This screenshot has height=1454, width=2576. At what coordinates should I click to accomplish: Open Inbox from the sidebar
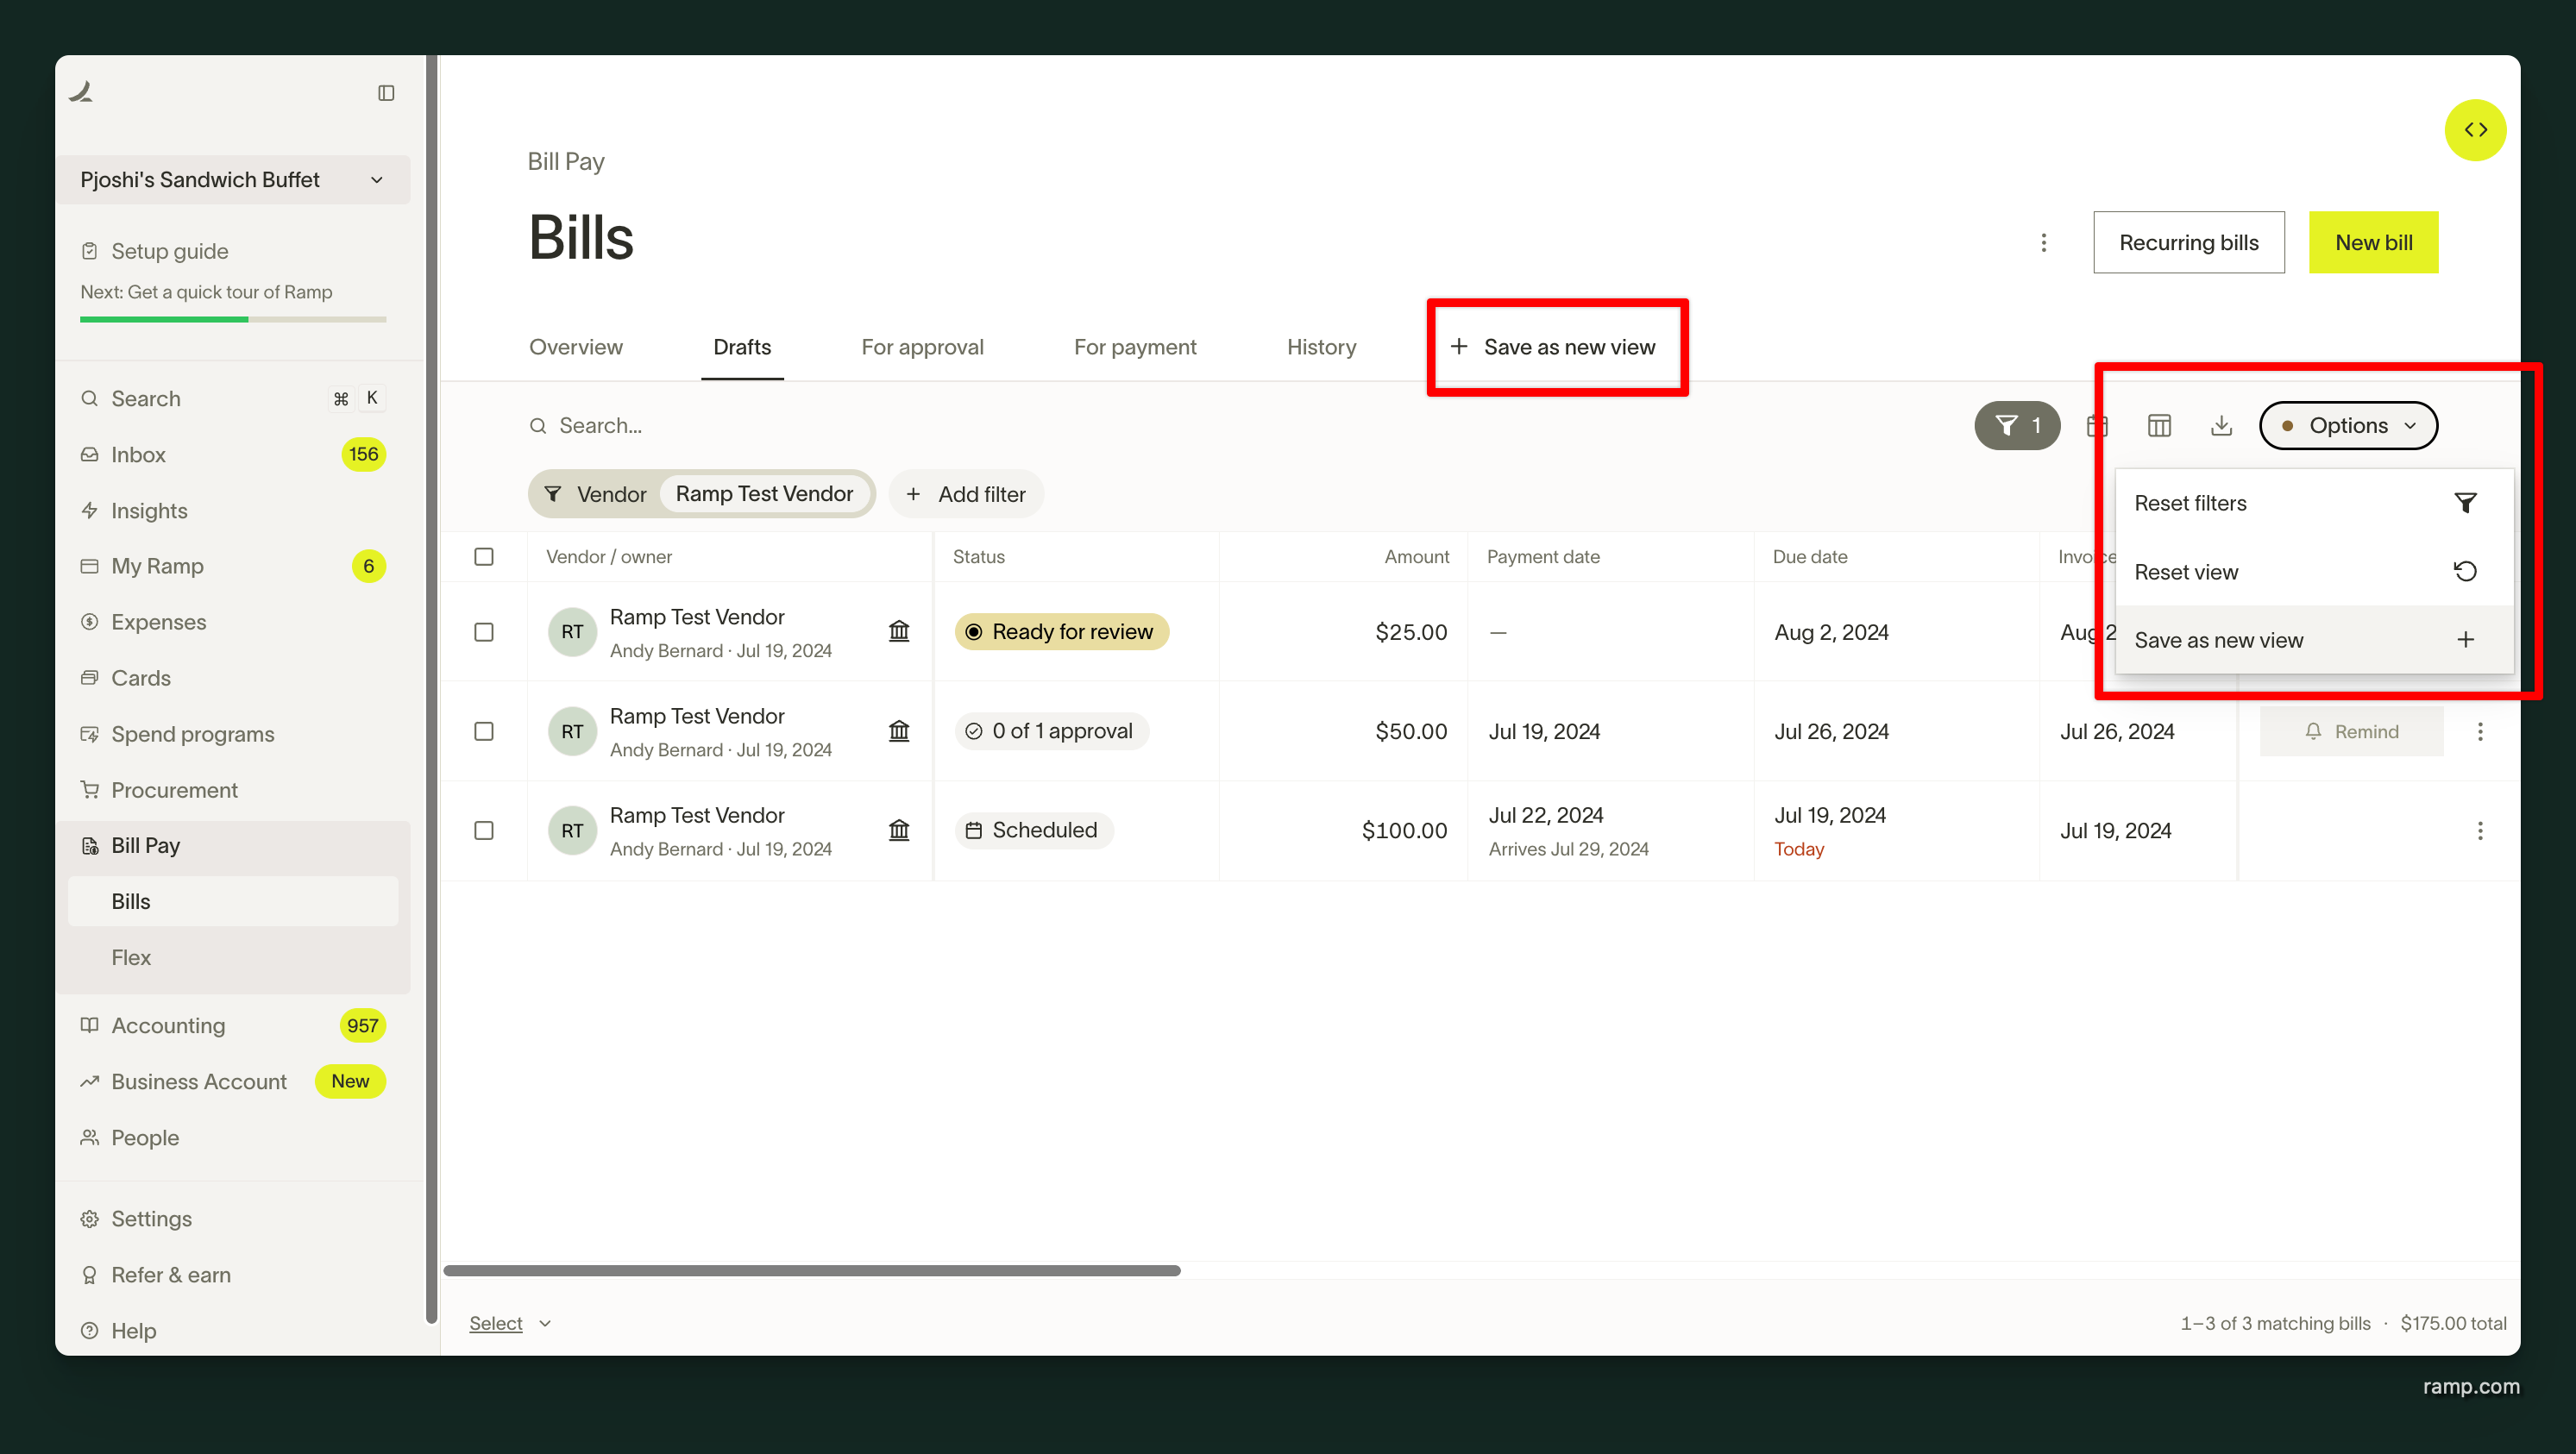point(233,455)
